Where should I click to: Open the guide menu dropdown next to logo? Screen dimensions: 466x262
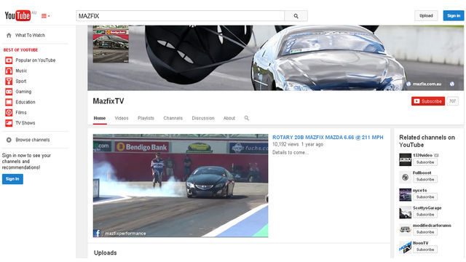point(45,16)
